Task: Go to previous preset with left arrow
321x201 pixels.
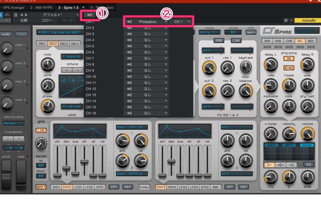Action: pos(21,15)
